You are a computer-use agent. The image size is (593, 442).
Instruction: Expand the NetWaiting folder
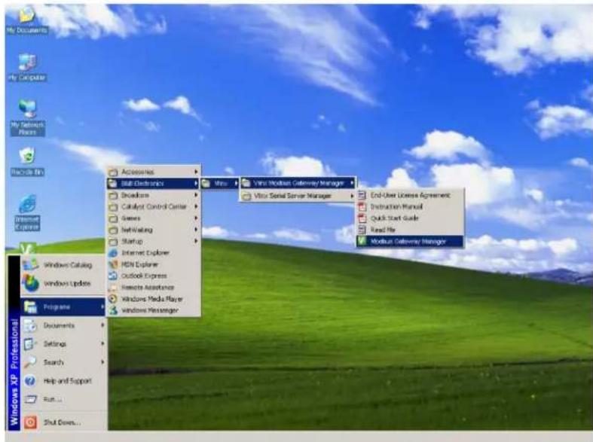[154, 230]
